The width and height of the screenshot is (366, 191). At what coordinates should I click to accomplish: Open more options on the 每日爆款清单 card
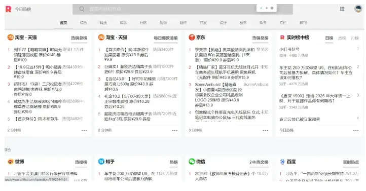click(175, 131)
